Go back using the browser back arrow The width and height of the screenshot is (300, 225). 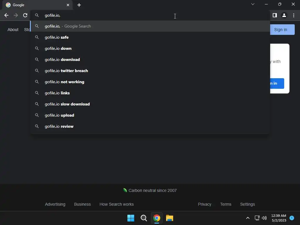pyautogui.click(x=6, y=15)
